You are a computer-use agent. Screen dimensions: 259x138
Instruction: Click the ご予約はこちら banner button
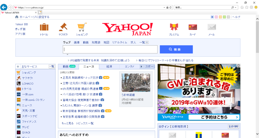pos(214,117)
